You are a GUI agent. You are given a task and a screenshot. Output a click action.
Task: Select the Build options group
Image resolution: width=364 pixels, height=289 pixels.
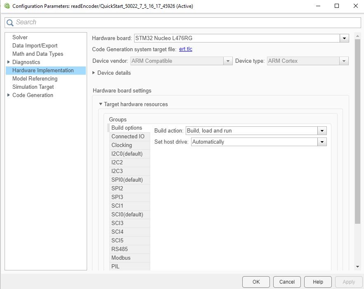[129, 128]
